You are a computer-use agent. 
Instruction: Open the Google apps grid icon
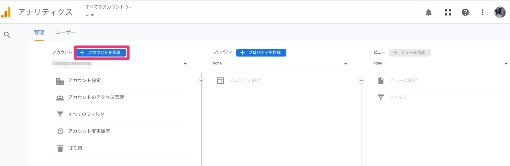[448, 13]
